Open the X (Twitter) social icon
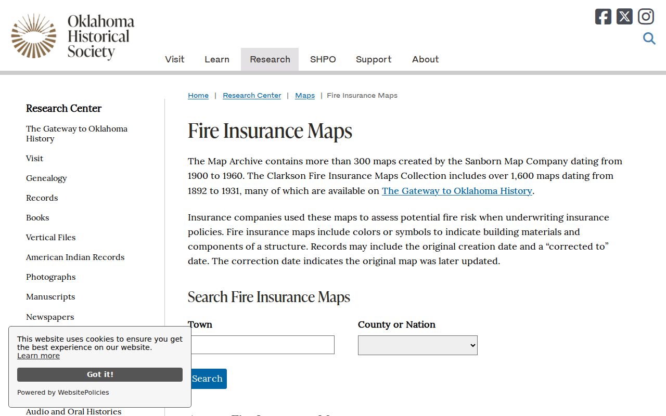This screenshot has height=416, width=666. point(624,17)
